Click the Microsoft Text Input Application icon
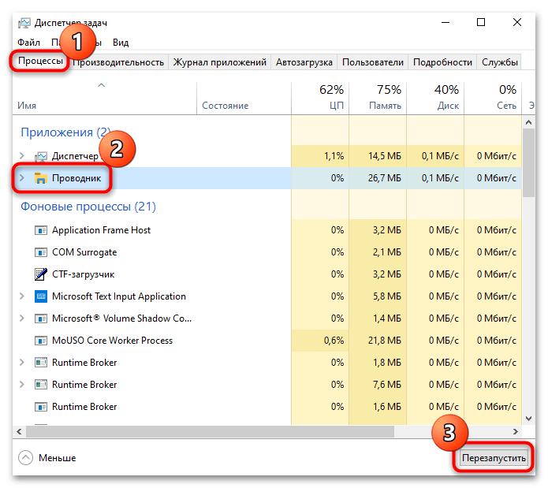Screen dimensions: 548x488 pyautogui.click(x=41, y=296)
